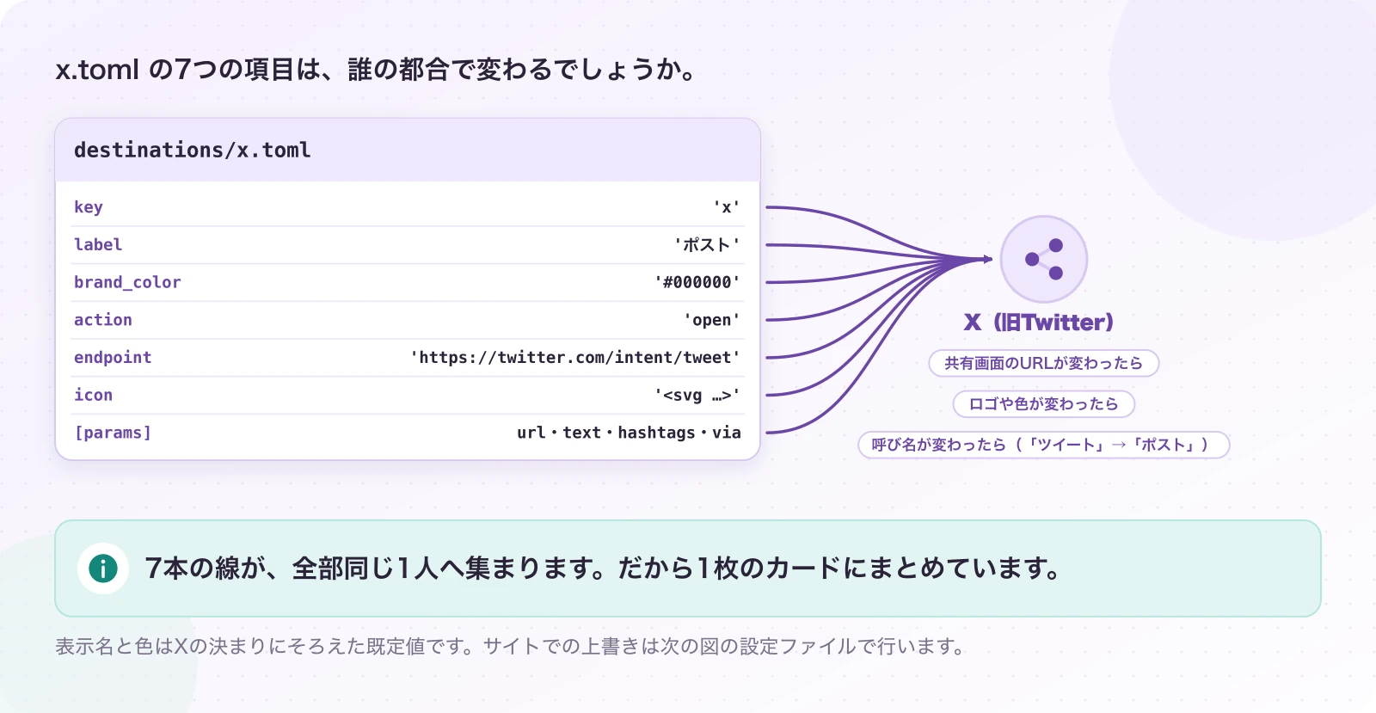Click the 'key' field name
This screenshot has width=1376, height=713.
click(x=89, y=207)
